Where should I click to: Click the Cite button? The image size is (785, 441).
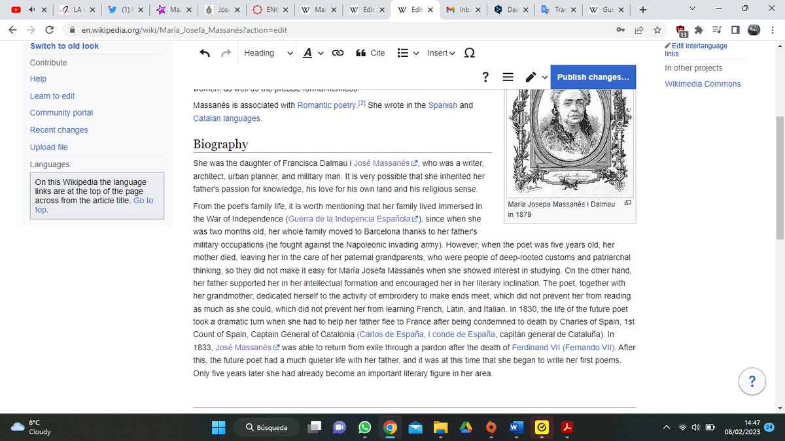tap(370, 53)
